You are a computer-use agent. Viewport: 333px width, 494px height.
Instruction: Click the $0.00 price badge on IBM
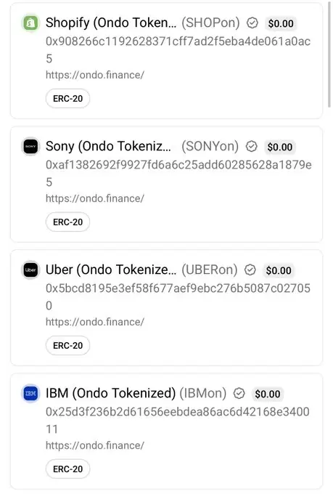click(268, 394)
